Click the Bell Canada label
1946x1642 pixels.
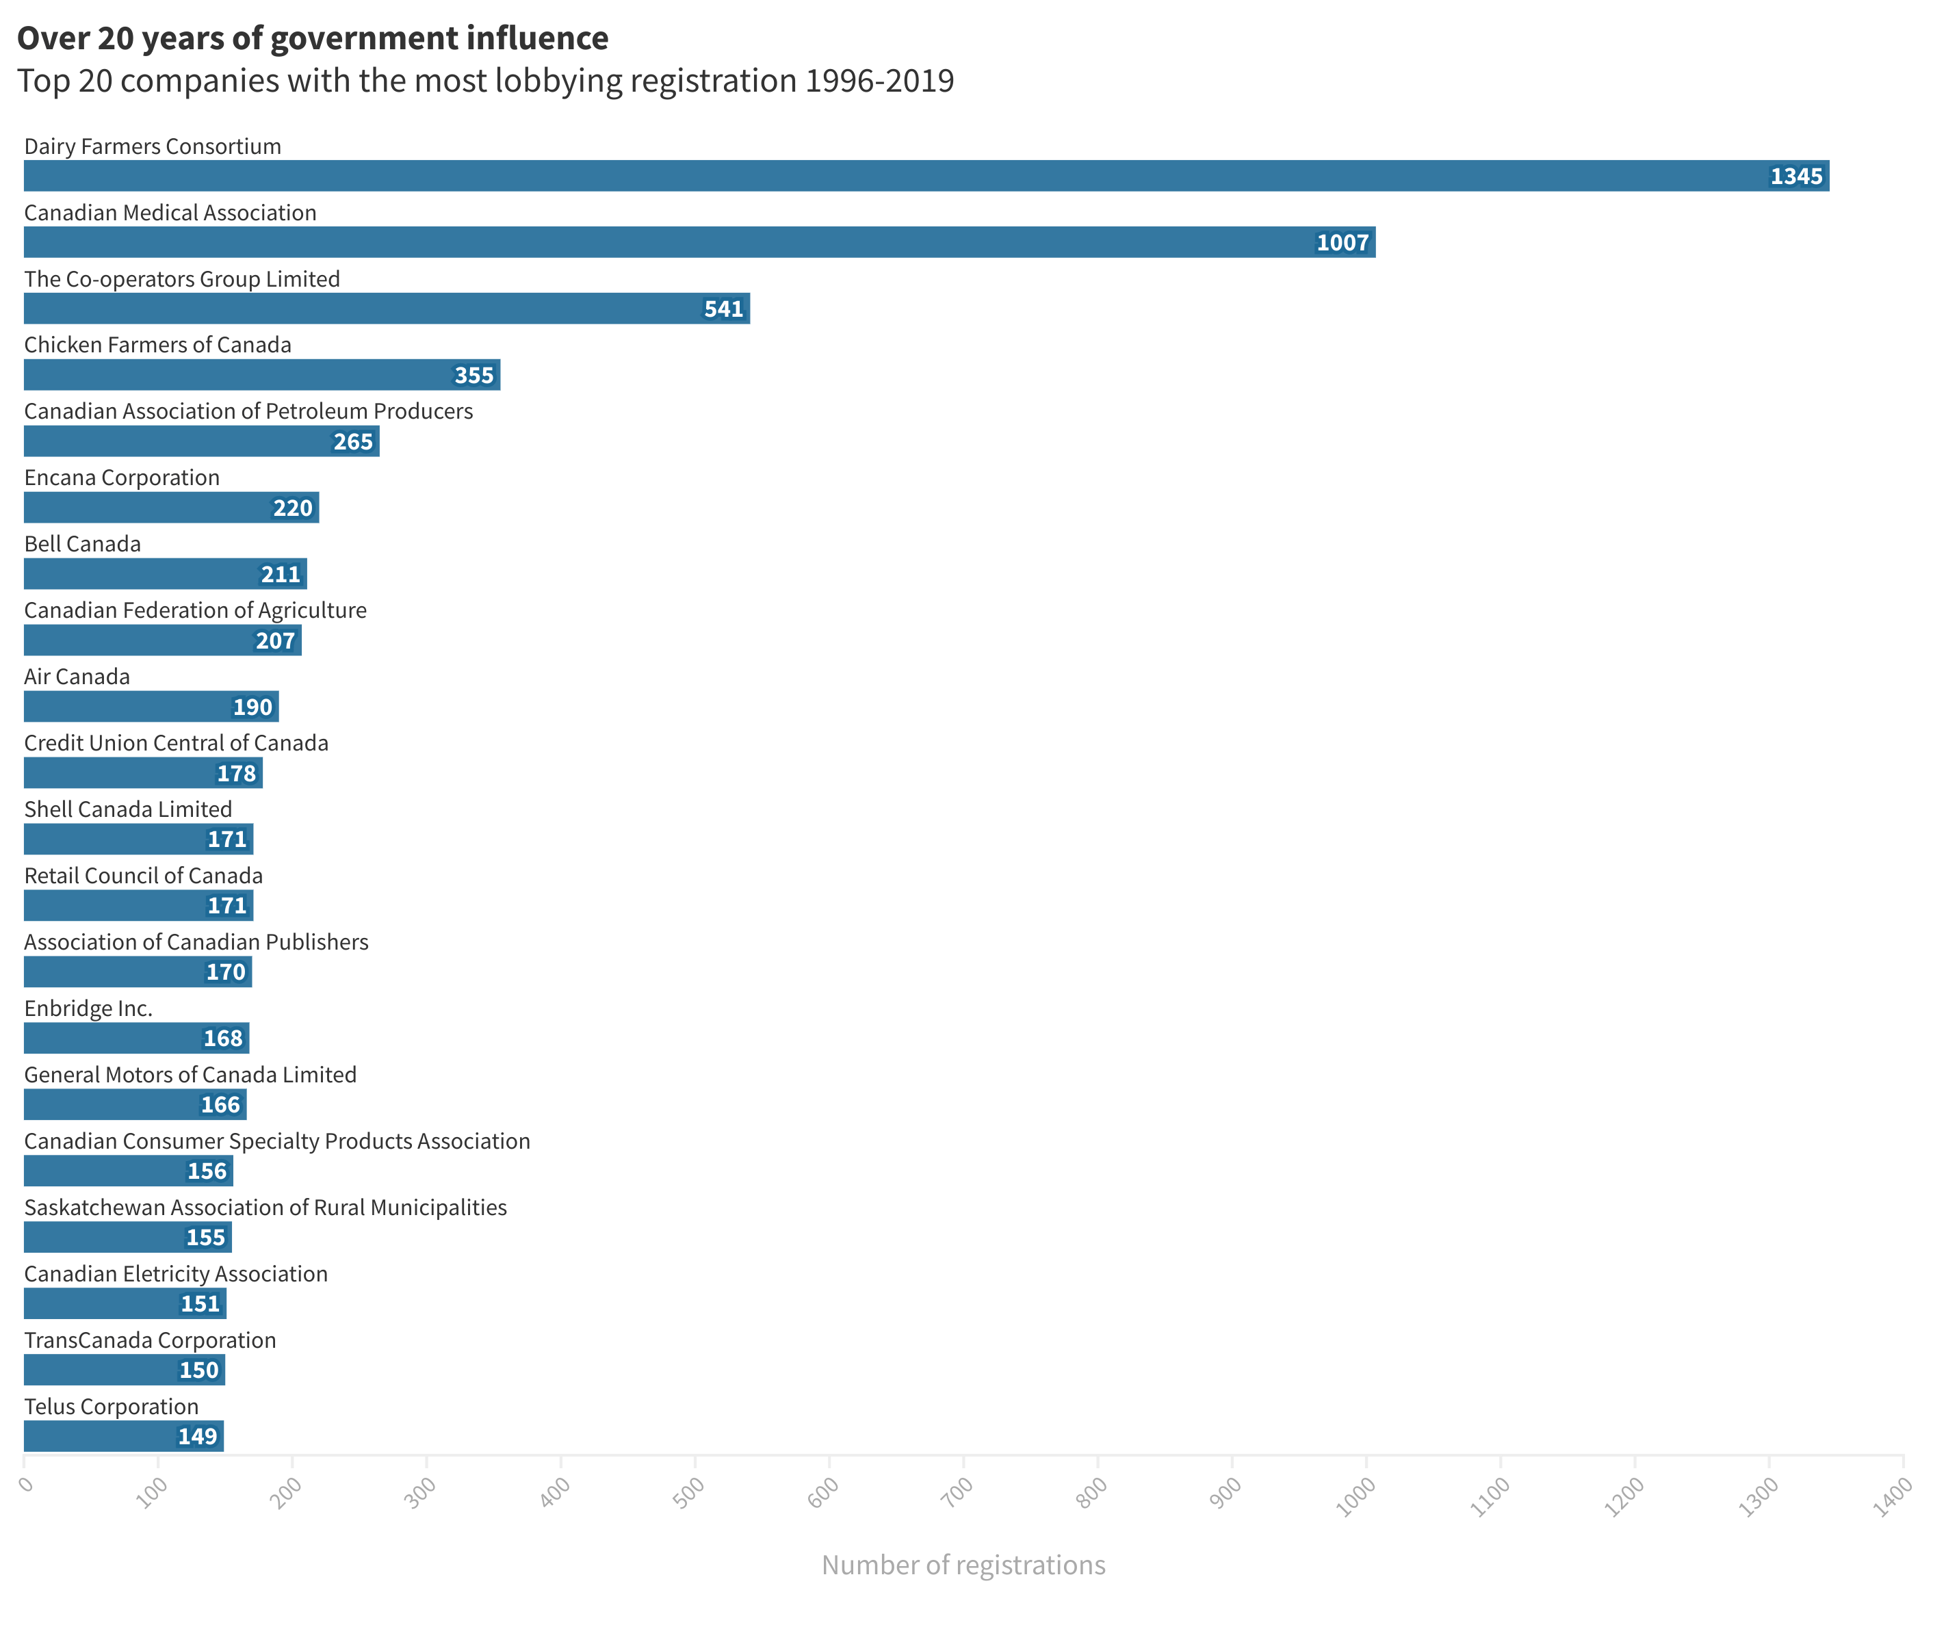pyautogui.click(x=83, y=544)
